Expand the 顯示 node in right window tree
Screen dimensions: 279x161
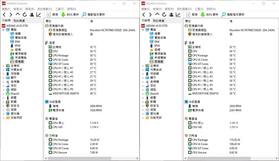point(143,78)
